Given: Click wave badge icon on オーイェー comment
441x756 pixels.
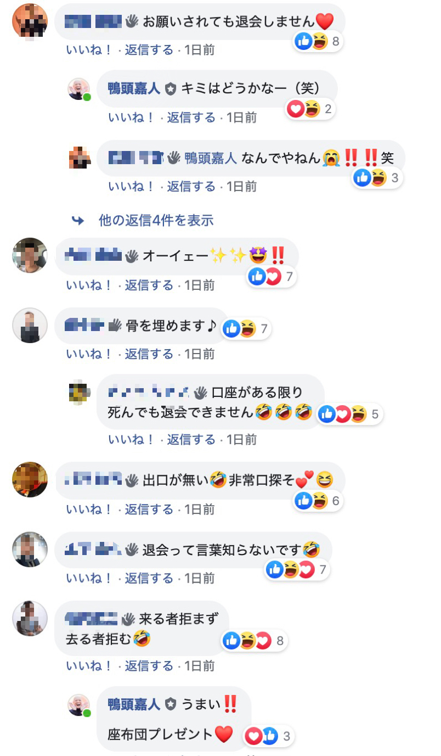Looking at the screenshot, I should click(131, 256).
